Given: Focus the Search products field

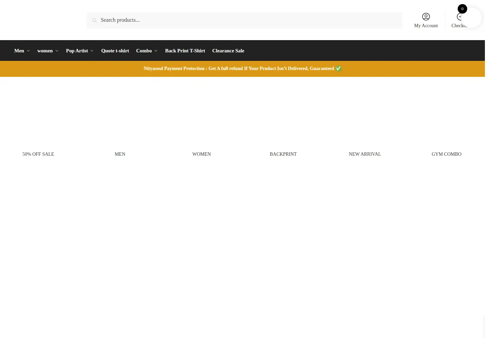Looking at the screenshot, I should click(x=244, y=20).
